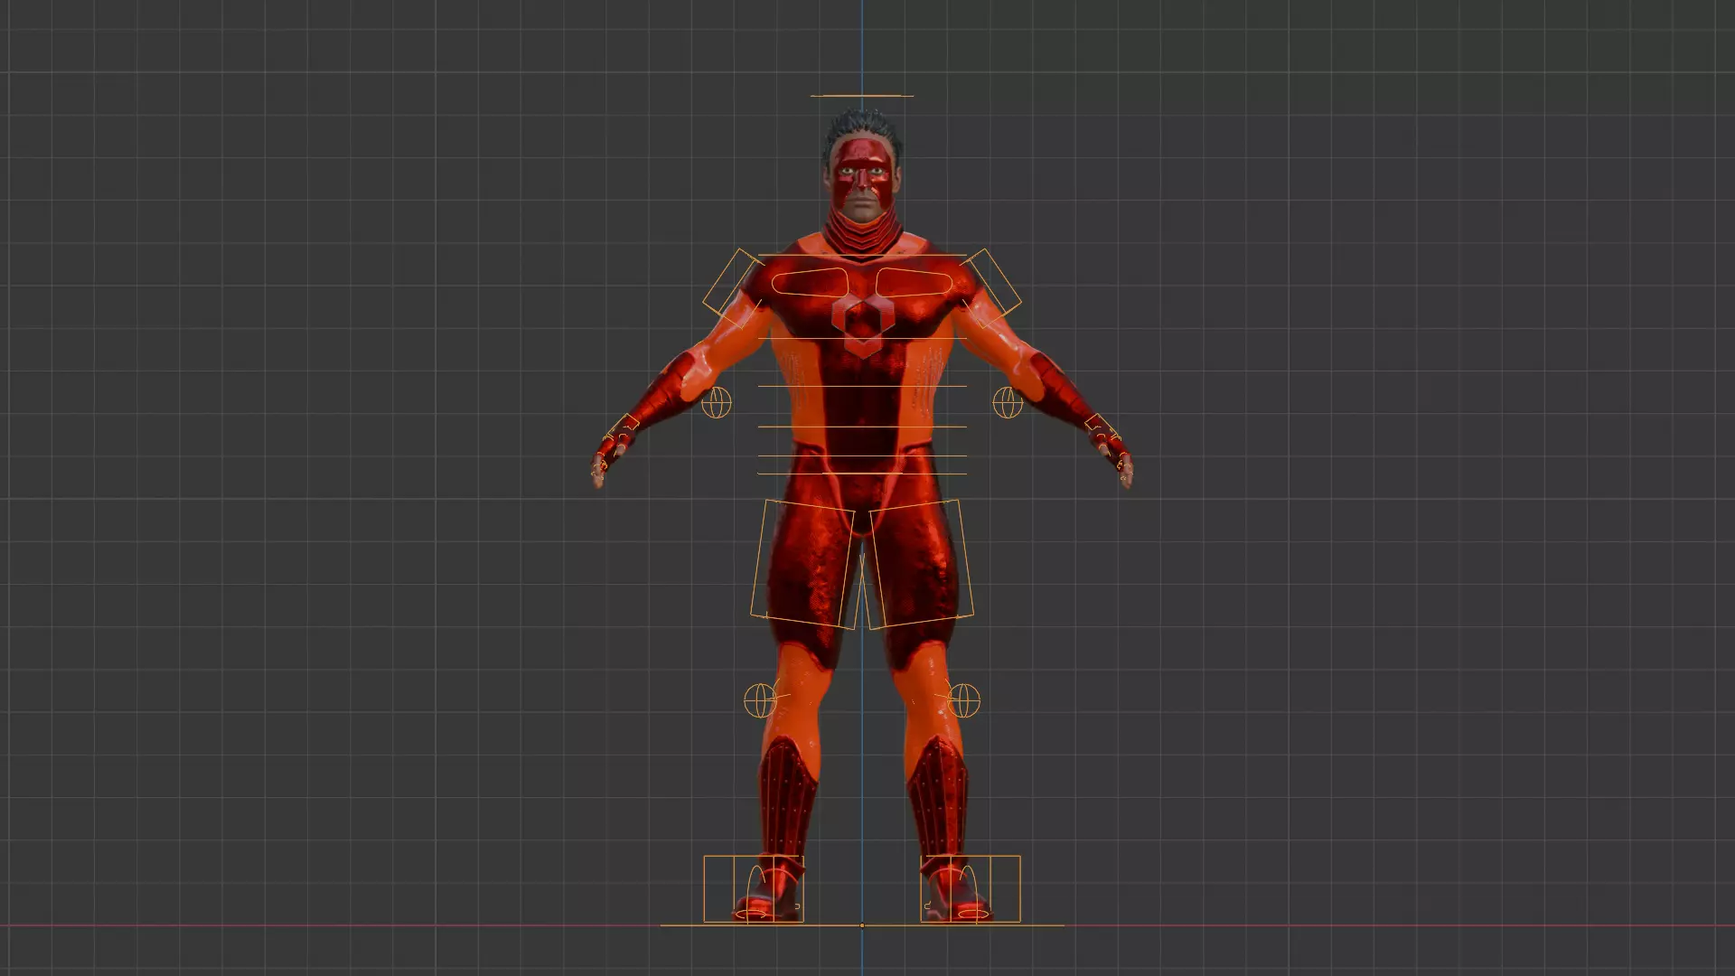Select the toe ellipse control on screen-left foot
This screenshot has width=1735, height=976.
pos(752,915)
